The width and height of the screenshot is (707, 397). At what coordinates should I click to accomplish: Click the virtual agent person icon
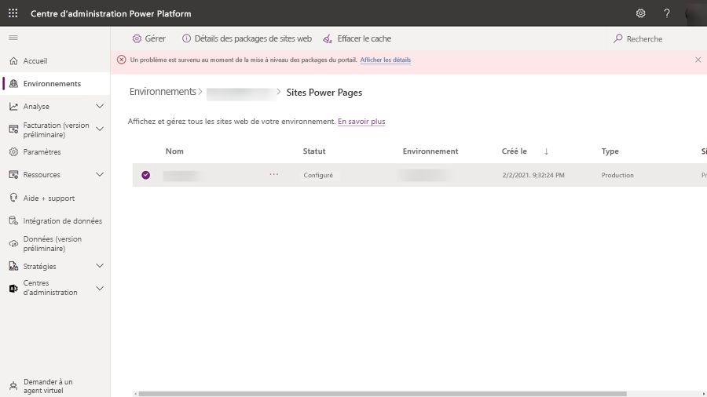(x=13, y=386)
